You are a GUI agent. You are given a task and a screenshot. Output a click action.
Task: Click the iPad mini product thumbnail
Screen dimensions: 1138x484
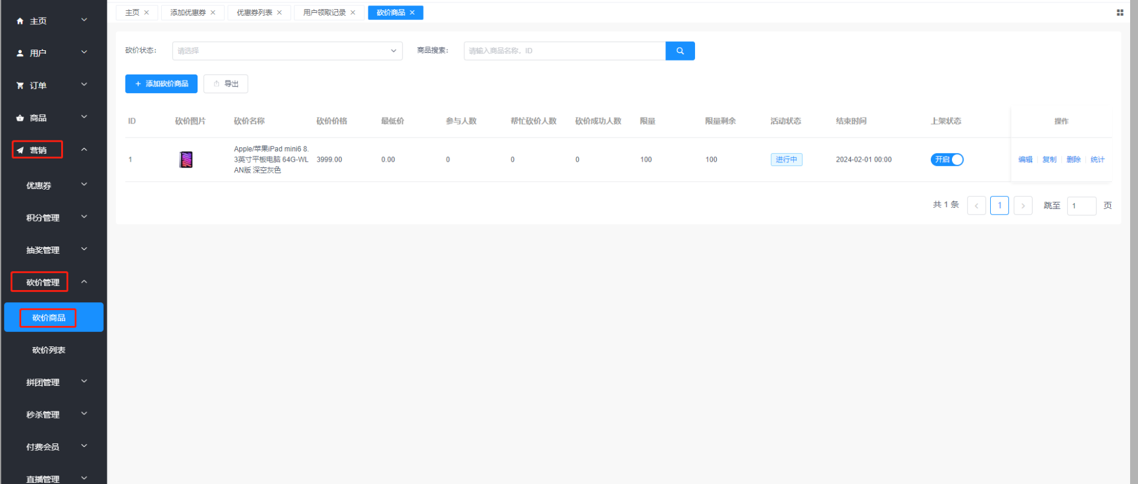coord(186,160)
